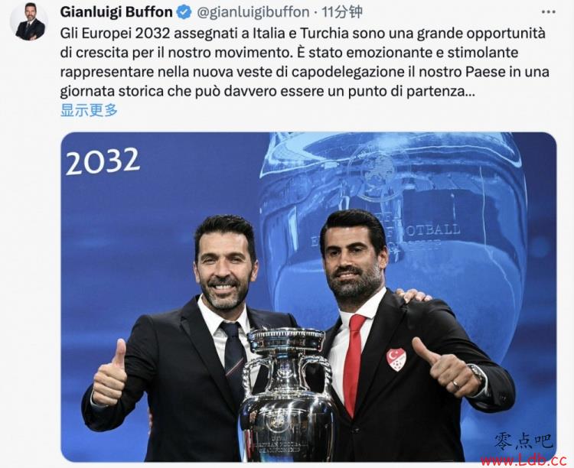The width and height of the screenshot is (574, 468).
Task: Open the @gianluigibuffon handle link
Action: pyautogui.click(x=253, y=12)
